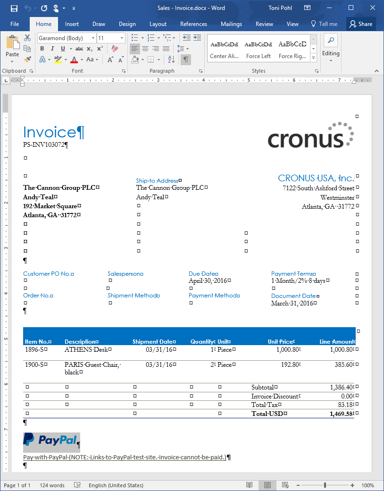
Task: Expand the font size dropdown
Action: 122,38
